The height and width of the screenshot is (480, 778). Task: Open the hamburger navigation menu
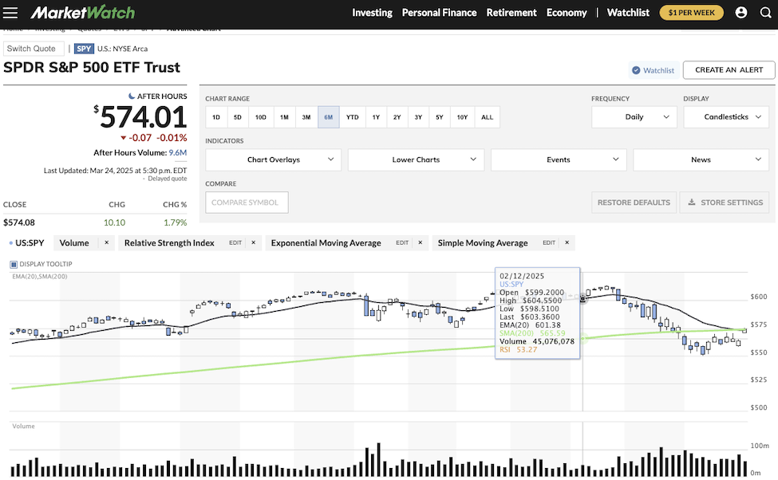coord(10,13)
